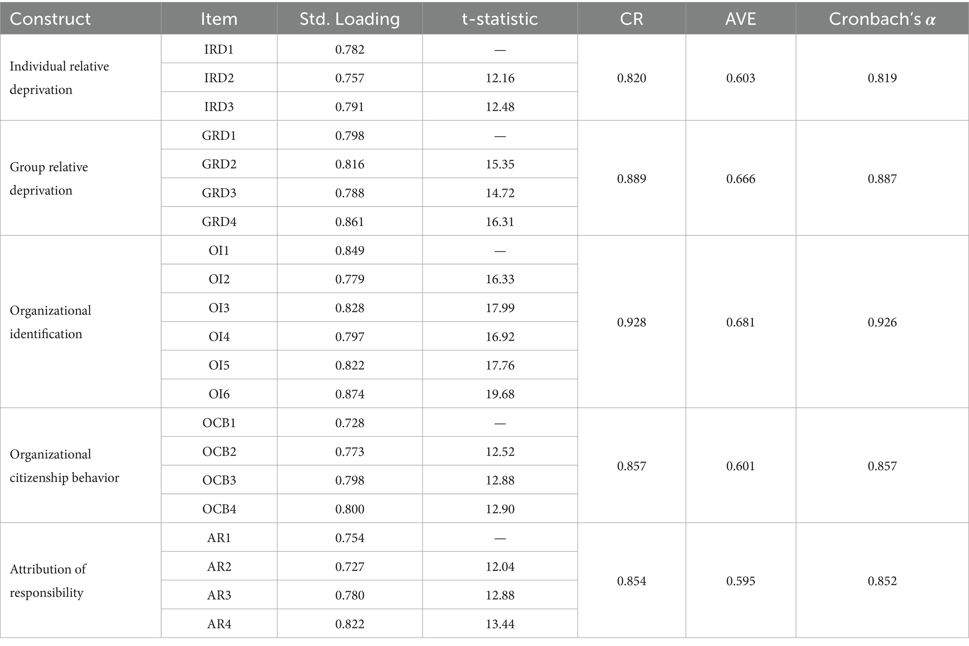Select the Organizational identification construct cell
Image resolution: width=969 pixels, height=646 pixels.
point(50,322)
